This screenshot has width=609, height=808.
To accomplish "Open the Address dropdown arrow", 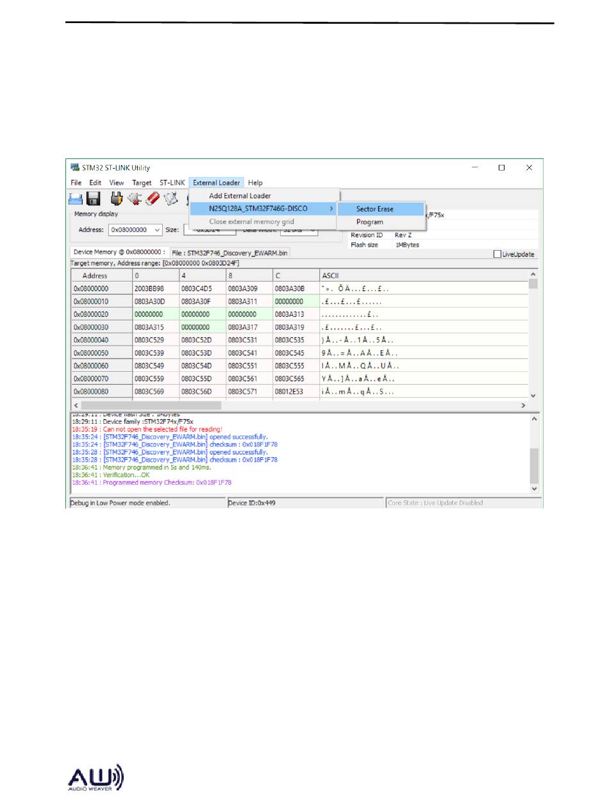I will (x=158, y=230).
